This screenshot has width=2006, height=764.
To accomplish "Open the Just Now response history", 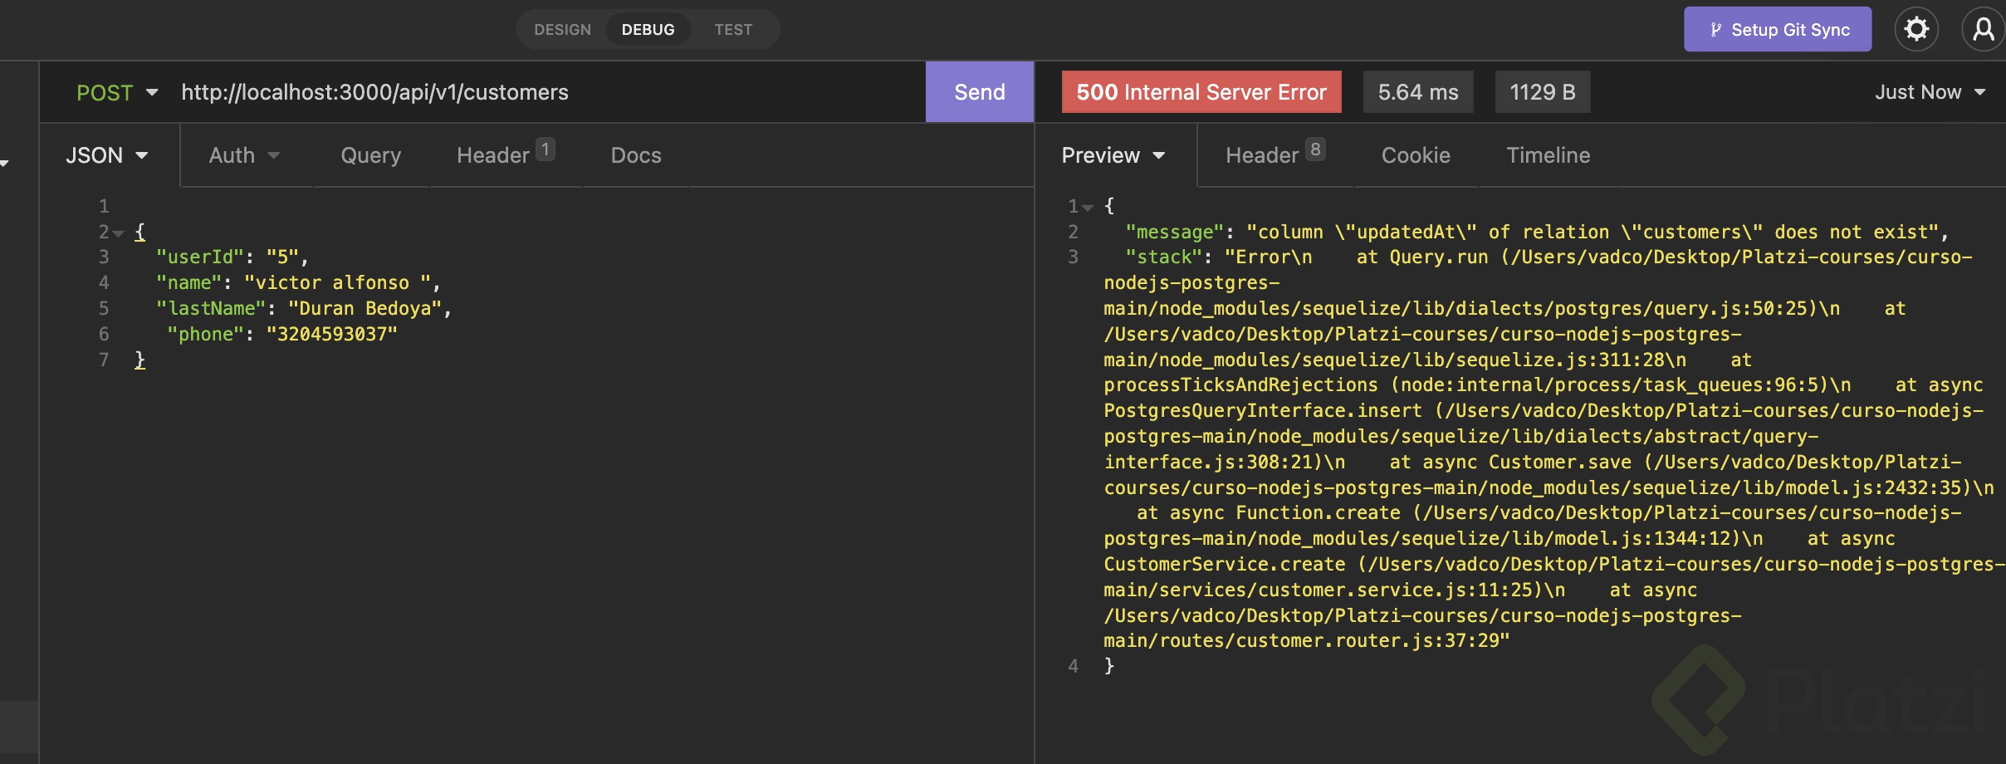I will pos(1930,92).
